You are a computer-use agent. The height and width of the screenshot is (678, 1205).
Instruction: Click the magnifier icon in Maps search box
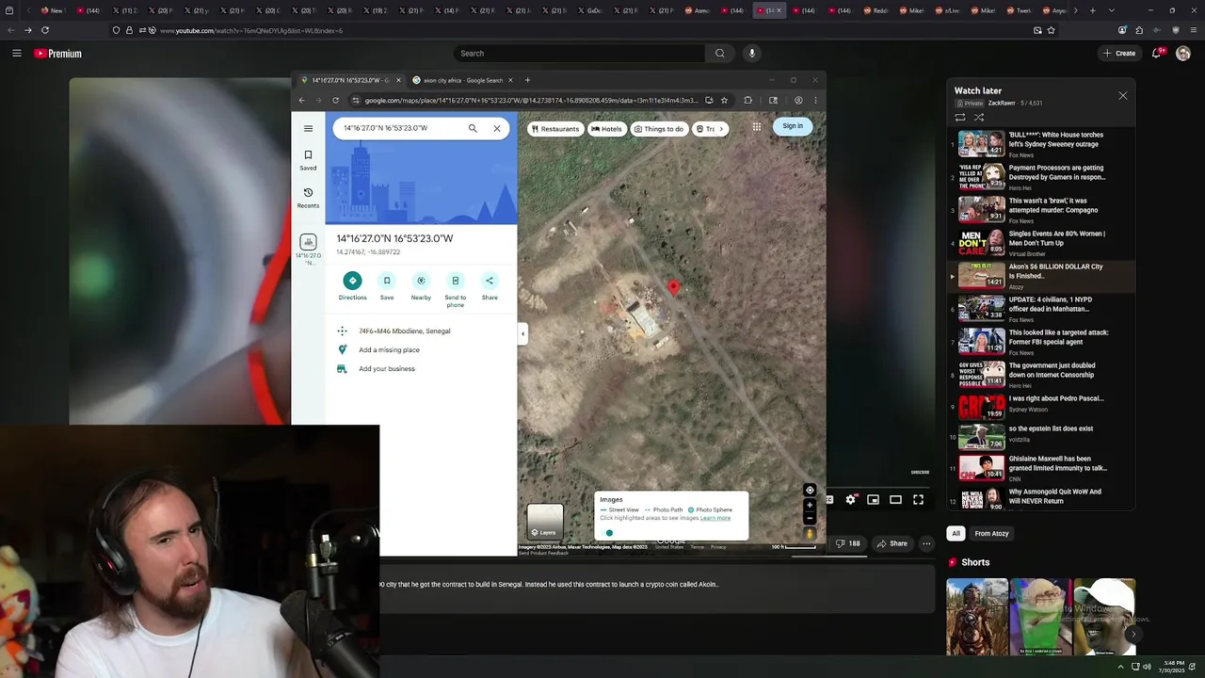click(473, 128)
